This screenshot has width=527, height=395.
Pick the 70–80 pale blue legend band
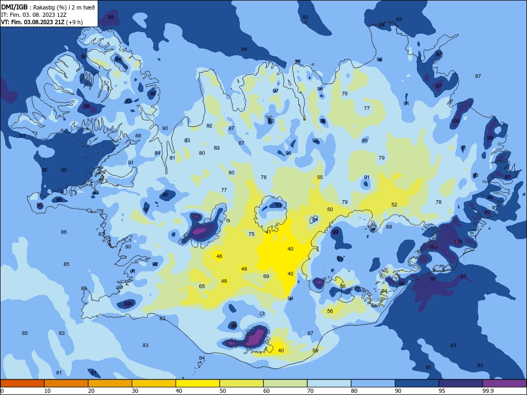(329, 383)
